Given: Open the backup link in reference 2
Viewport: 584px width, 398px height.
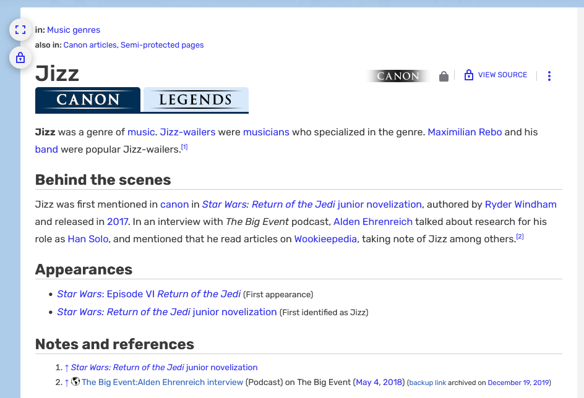Looking at the screenshot, I should pos(427,383).
